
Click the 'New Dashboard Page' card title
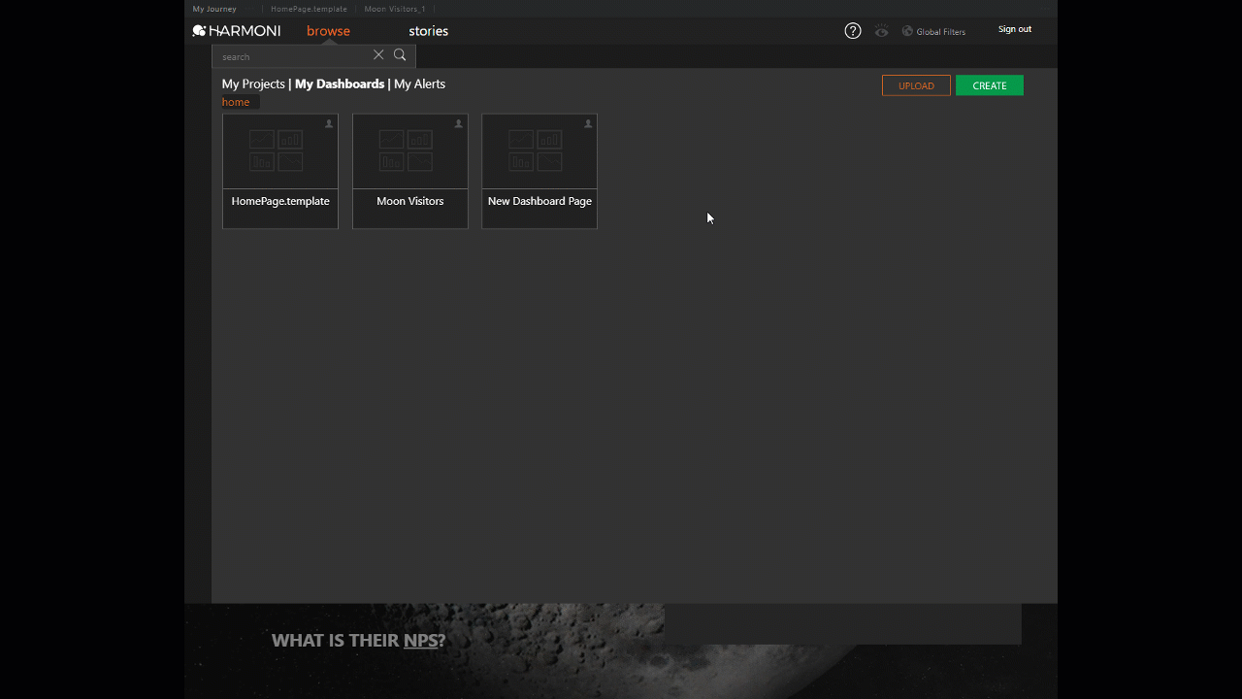pos(539,201)
